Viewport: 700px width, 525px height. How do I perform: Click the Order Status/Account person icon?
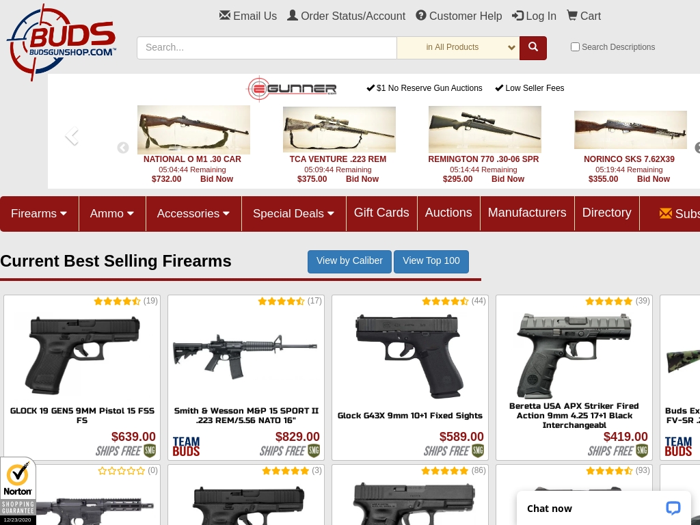[293, 16]
